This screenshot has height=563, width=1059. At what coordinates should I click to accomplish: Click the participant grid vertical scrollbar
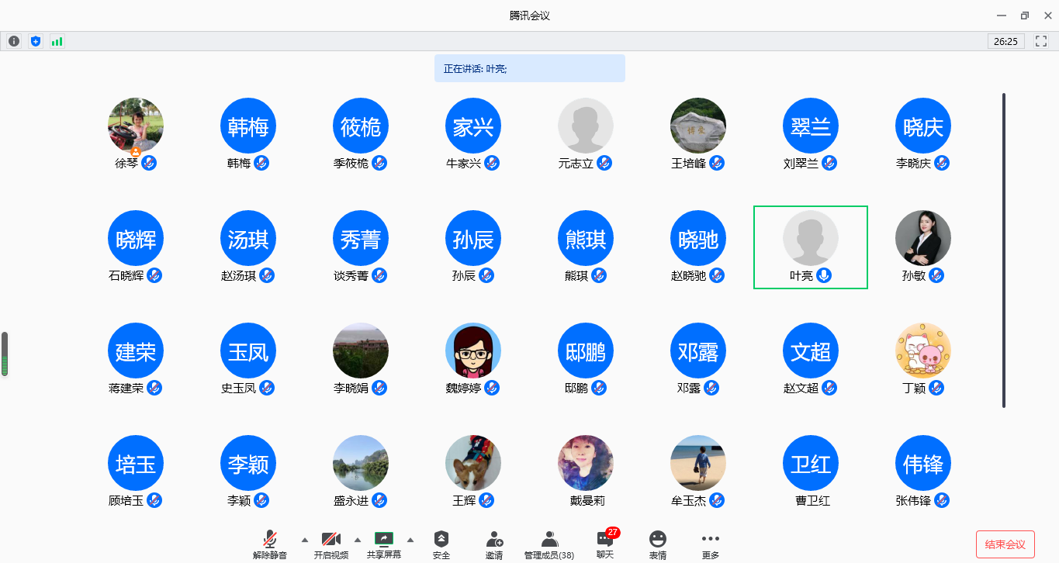coord(1004,250)
